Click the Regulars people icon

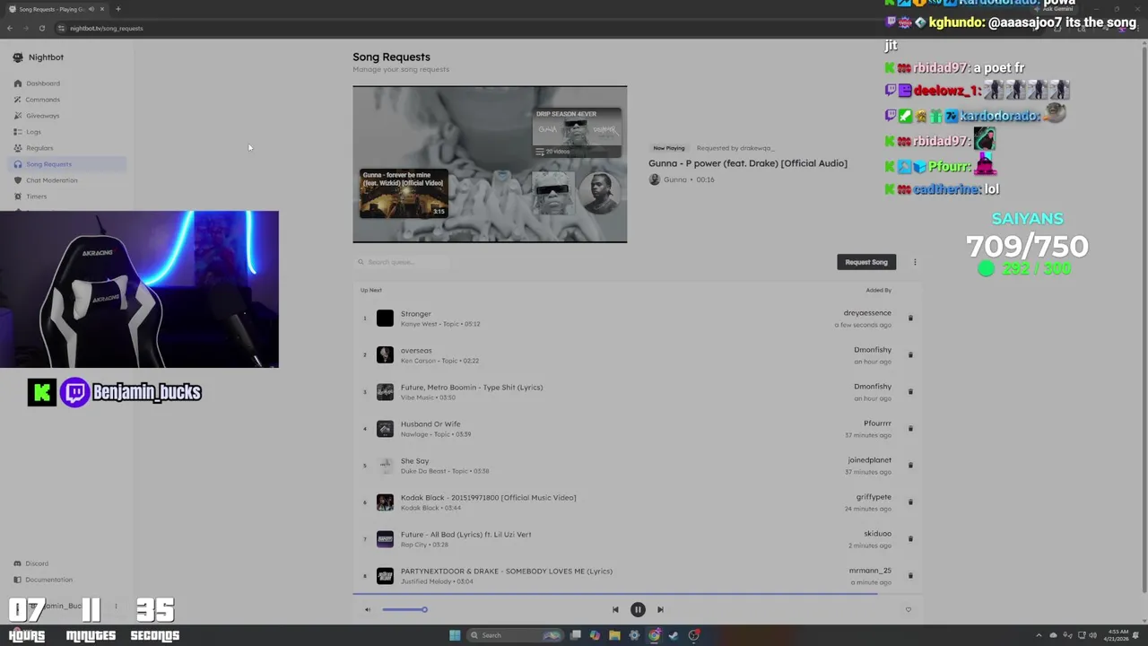coord(18,148)
